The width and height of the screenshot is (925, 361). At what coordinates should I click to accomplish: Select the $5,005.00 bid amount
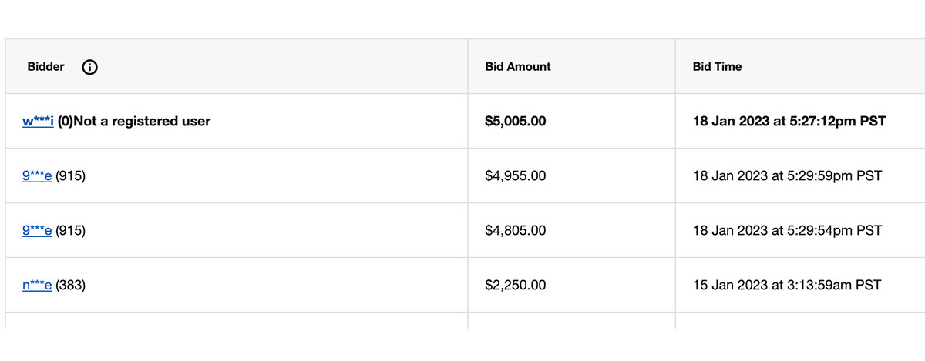[516, 121]
